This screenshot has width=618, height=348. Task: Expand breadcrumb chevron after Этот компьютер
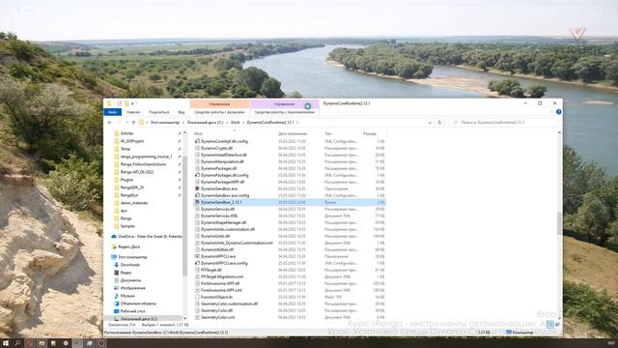(x=183, y=123)
